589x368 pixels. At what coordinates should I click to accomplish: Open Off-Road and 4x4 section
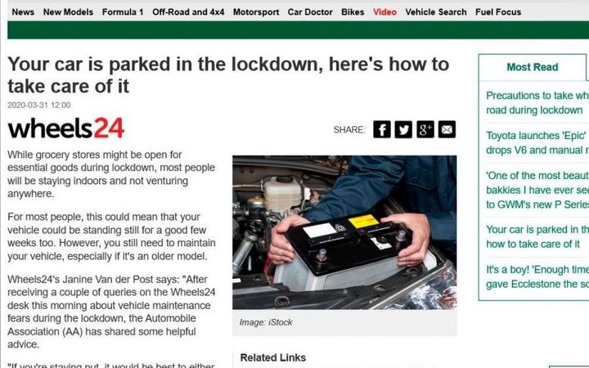point(188,12)
